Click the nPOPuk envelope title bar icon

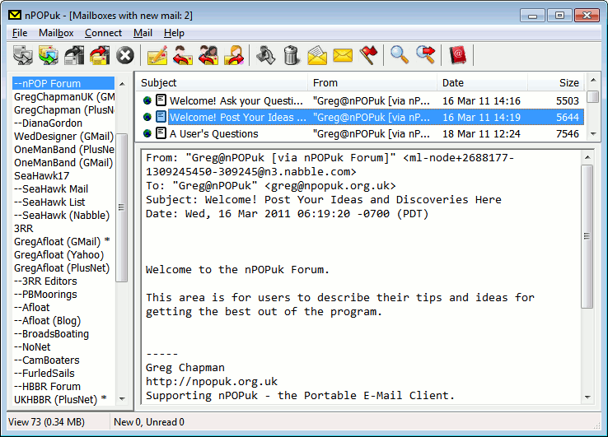pos(15,15)
